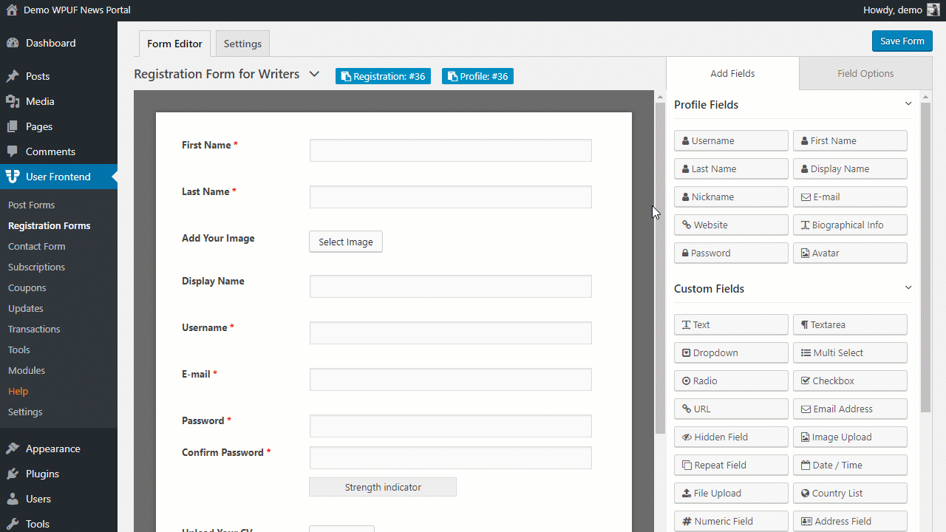
Task: Collapse the Profile Fields section
Action: 908,104
